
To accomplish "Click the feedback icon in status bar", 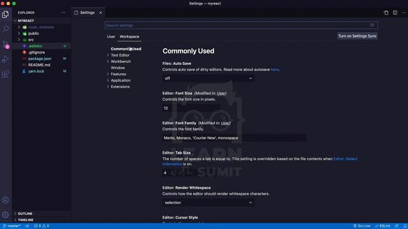I will (397, 226).
